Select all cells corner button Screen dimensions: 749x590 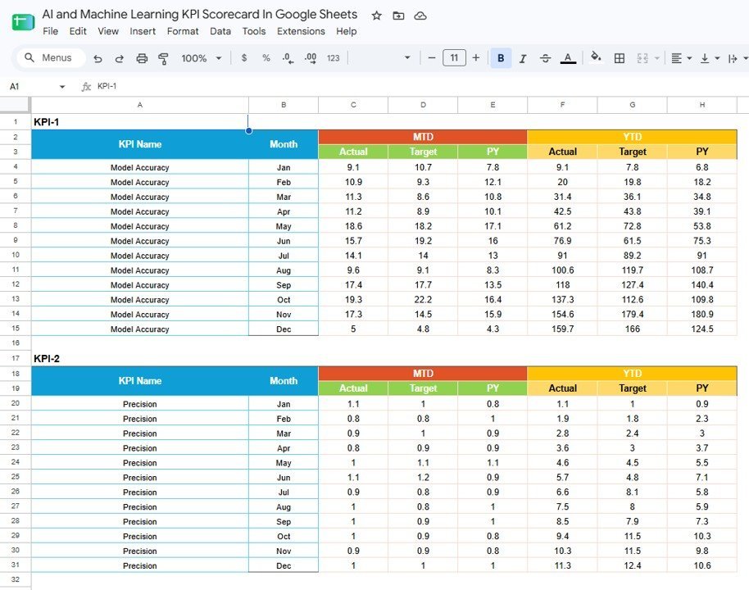click(x=16, y=105)
